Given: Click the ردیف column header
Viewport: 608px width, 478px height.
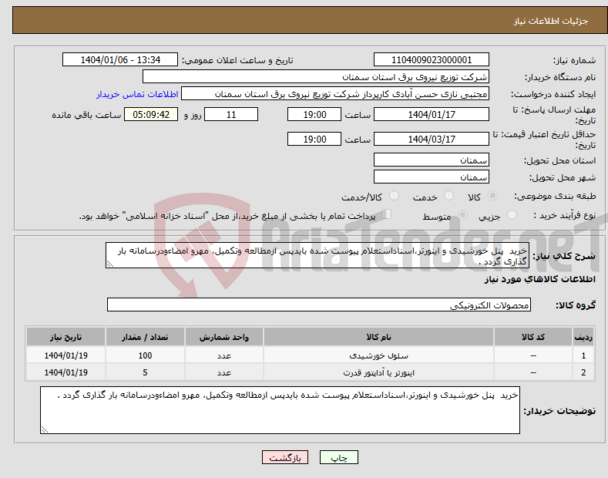Looking at the screenshot, I should (583, 337).
